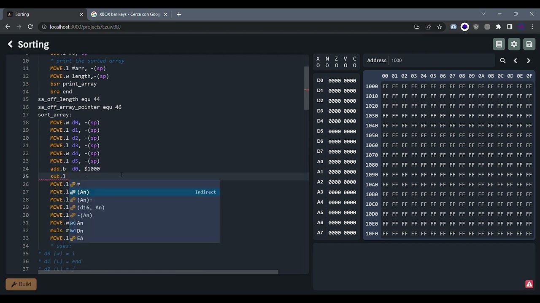
Task: Click line 16 sa_off_array_pointer equ 46
Action: tap(80, 107)
